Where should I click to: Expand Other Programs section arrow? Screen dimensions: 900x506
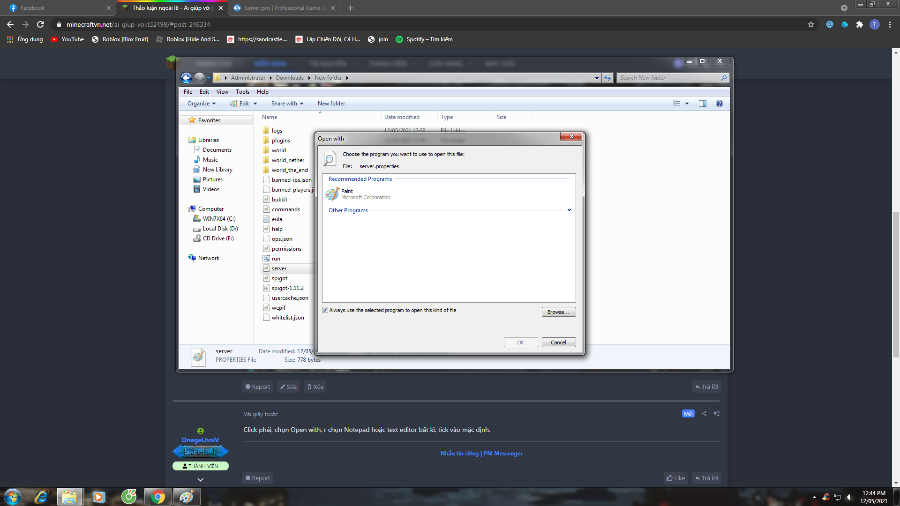(x=569, y=210)
